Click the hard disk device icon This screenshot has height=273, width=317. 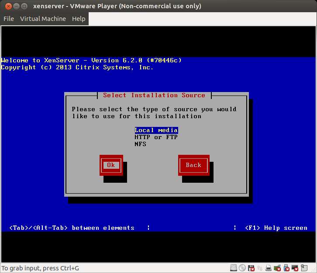234,268
